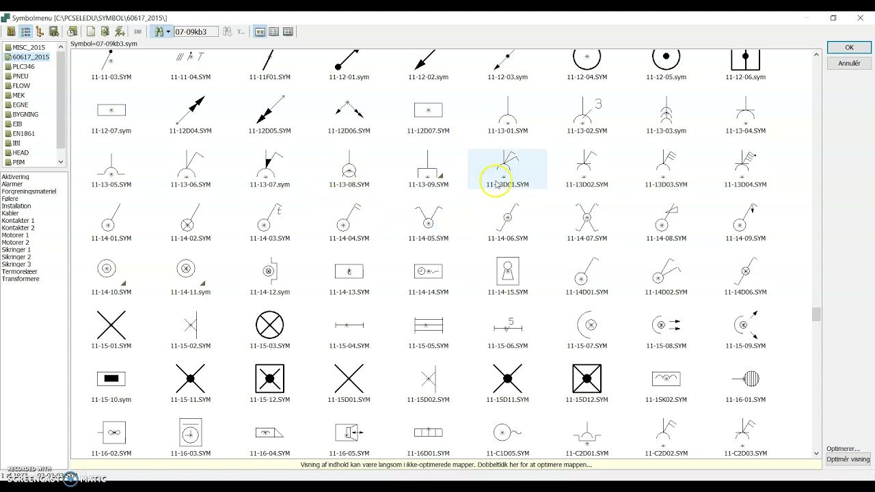The height and width of the screenshot is (492, 875).
Task: Click the Optimér visning button
Action: coord(848,459)
